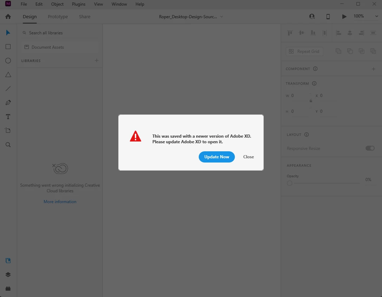Click the boolean Add icon
Screen dimensions: 382x297
pyautogui.click(x=338, y=51)
